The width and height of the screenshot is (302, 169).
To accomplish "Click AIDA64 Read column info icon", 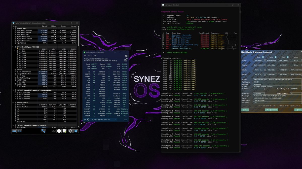I will pos(263,57).
